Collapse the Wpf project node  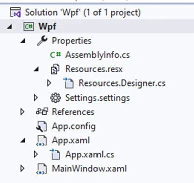[10, 27]
